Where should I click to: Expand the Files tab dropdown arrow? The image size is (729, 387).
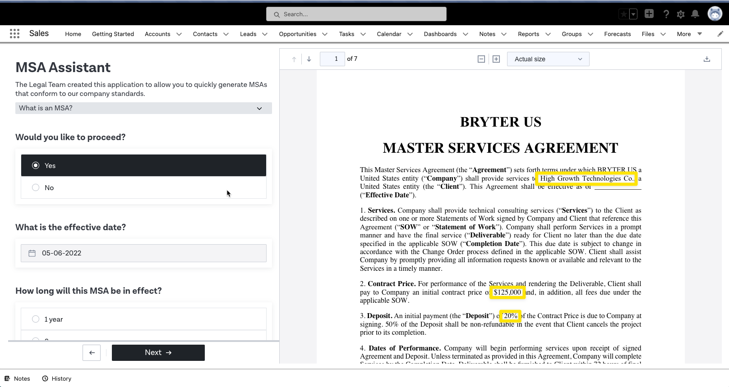pyautogui.click(x=663, y=34)
